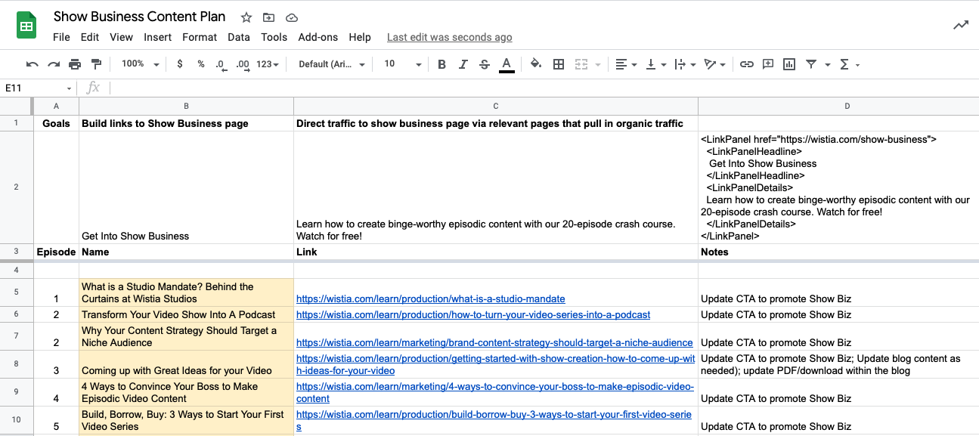The width and height of the screenshot is (979, 436).
Task: Decrease decimal places
Action: [221, 64]
